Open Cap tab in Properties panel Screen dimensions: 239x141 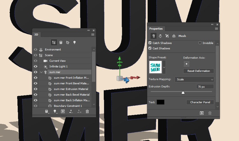coord(167,36)
